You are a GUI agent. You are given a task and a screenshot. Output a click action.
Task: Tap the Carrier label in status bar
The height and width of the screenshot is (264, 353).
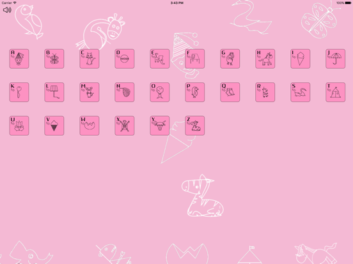pos(6,3)
